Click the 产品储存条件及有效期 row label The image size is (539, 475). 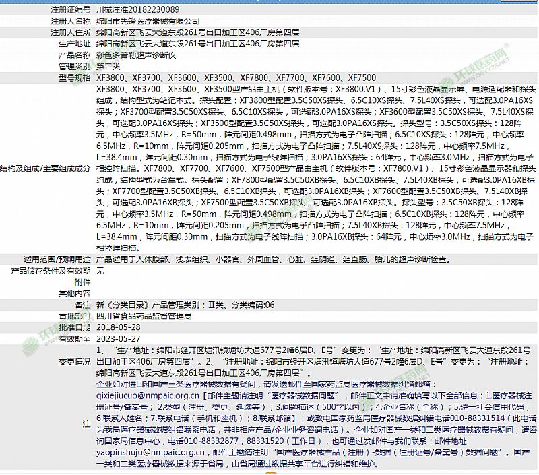[51, 270]
